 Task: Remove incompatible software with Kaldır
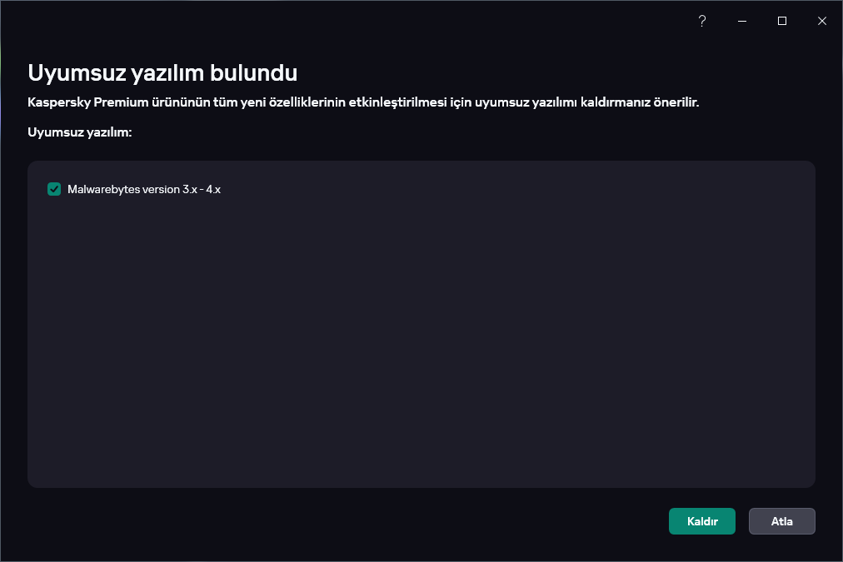pos(701,521)
